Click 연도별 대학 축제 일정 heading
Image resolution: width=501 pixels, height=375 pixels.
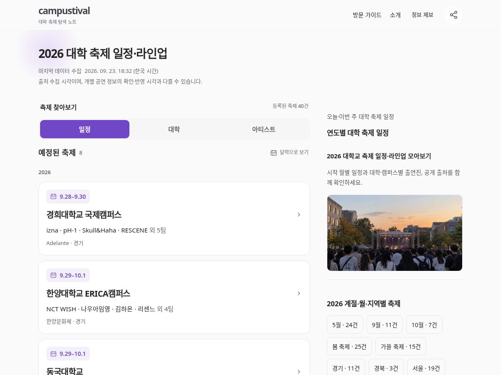tap(358, 133)
